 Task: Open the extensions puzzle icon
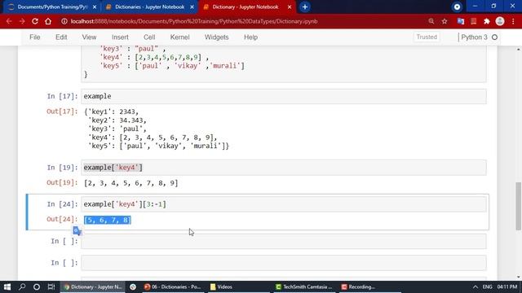click(487, 21)
